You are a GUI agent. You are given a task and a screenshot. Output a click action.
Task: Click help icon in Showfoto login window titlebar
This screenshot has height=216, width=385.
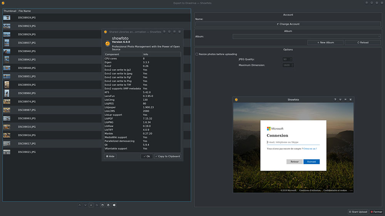click(335, 100)
